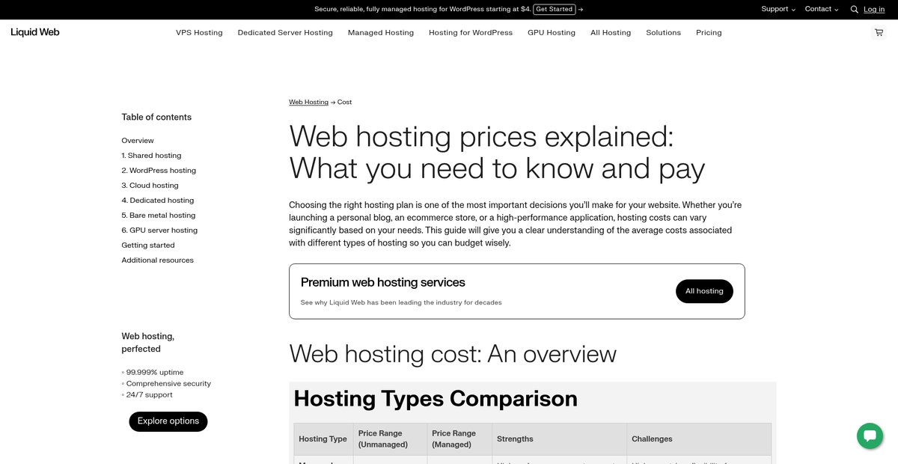898x464 pixels.
Task: Open Solutions menu
Action: pyautogui.click(x=664, y=32)
